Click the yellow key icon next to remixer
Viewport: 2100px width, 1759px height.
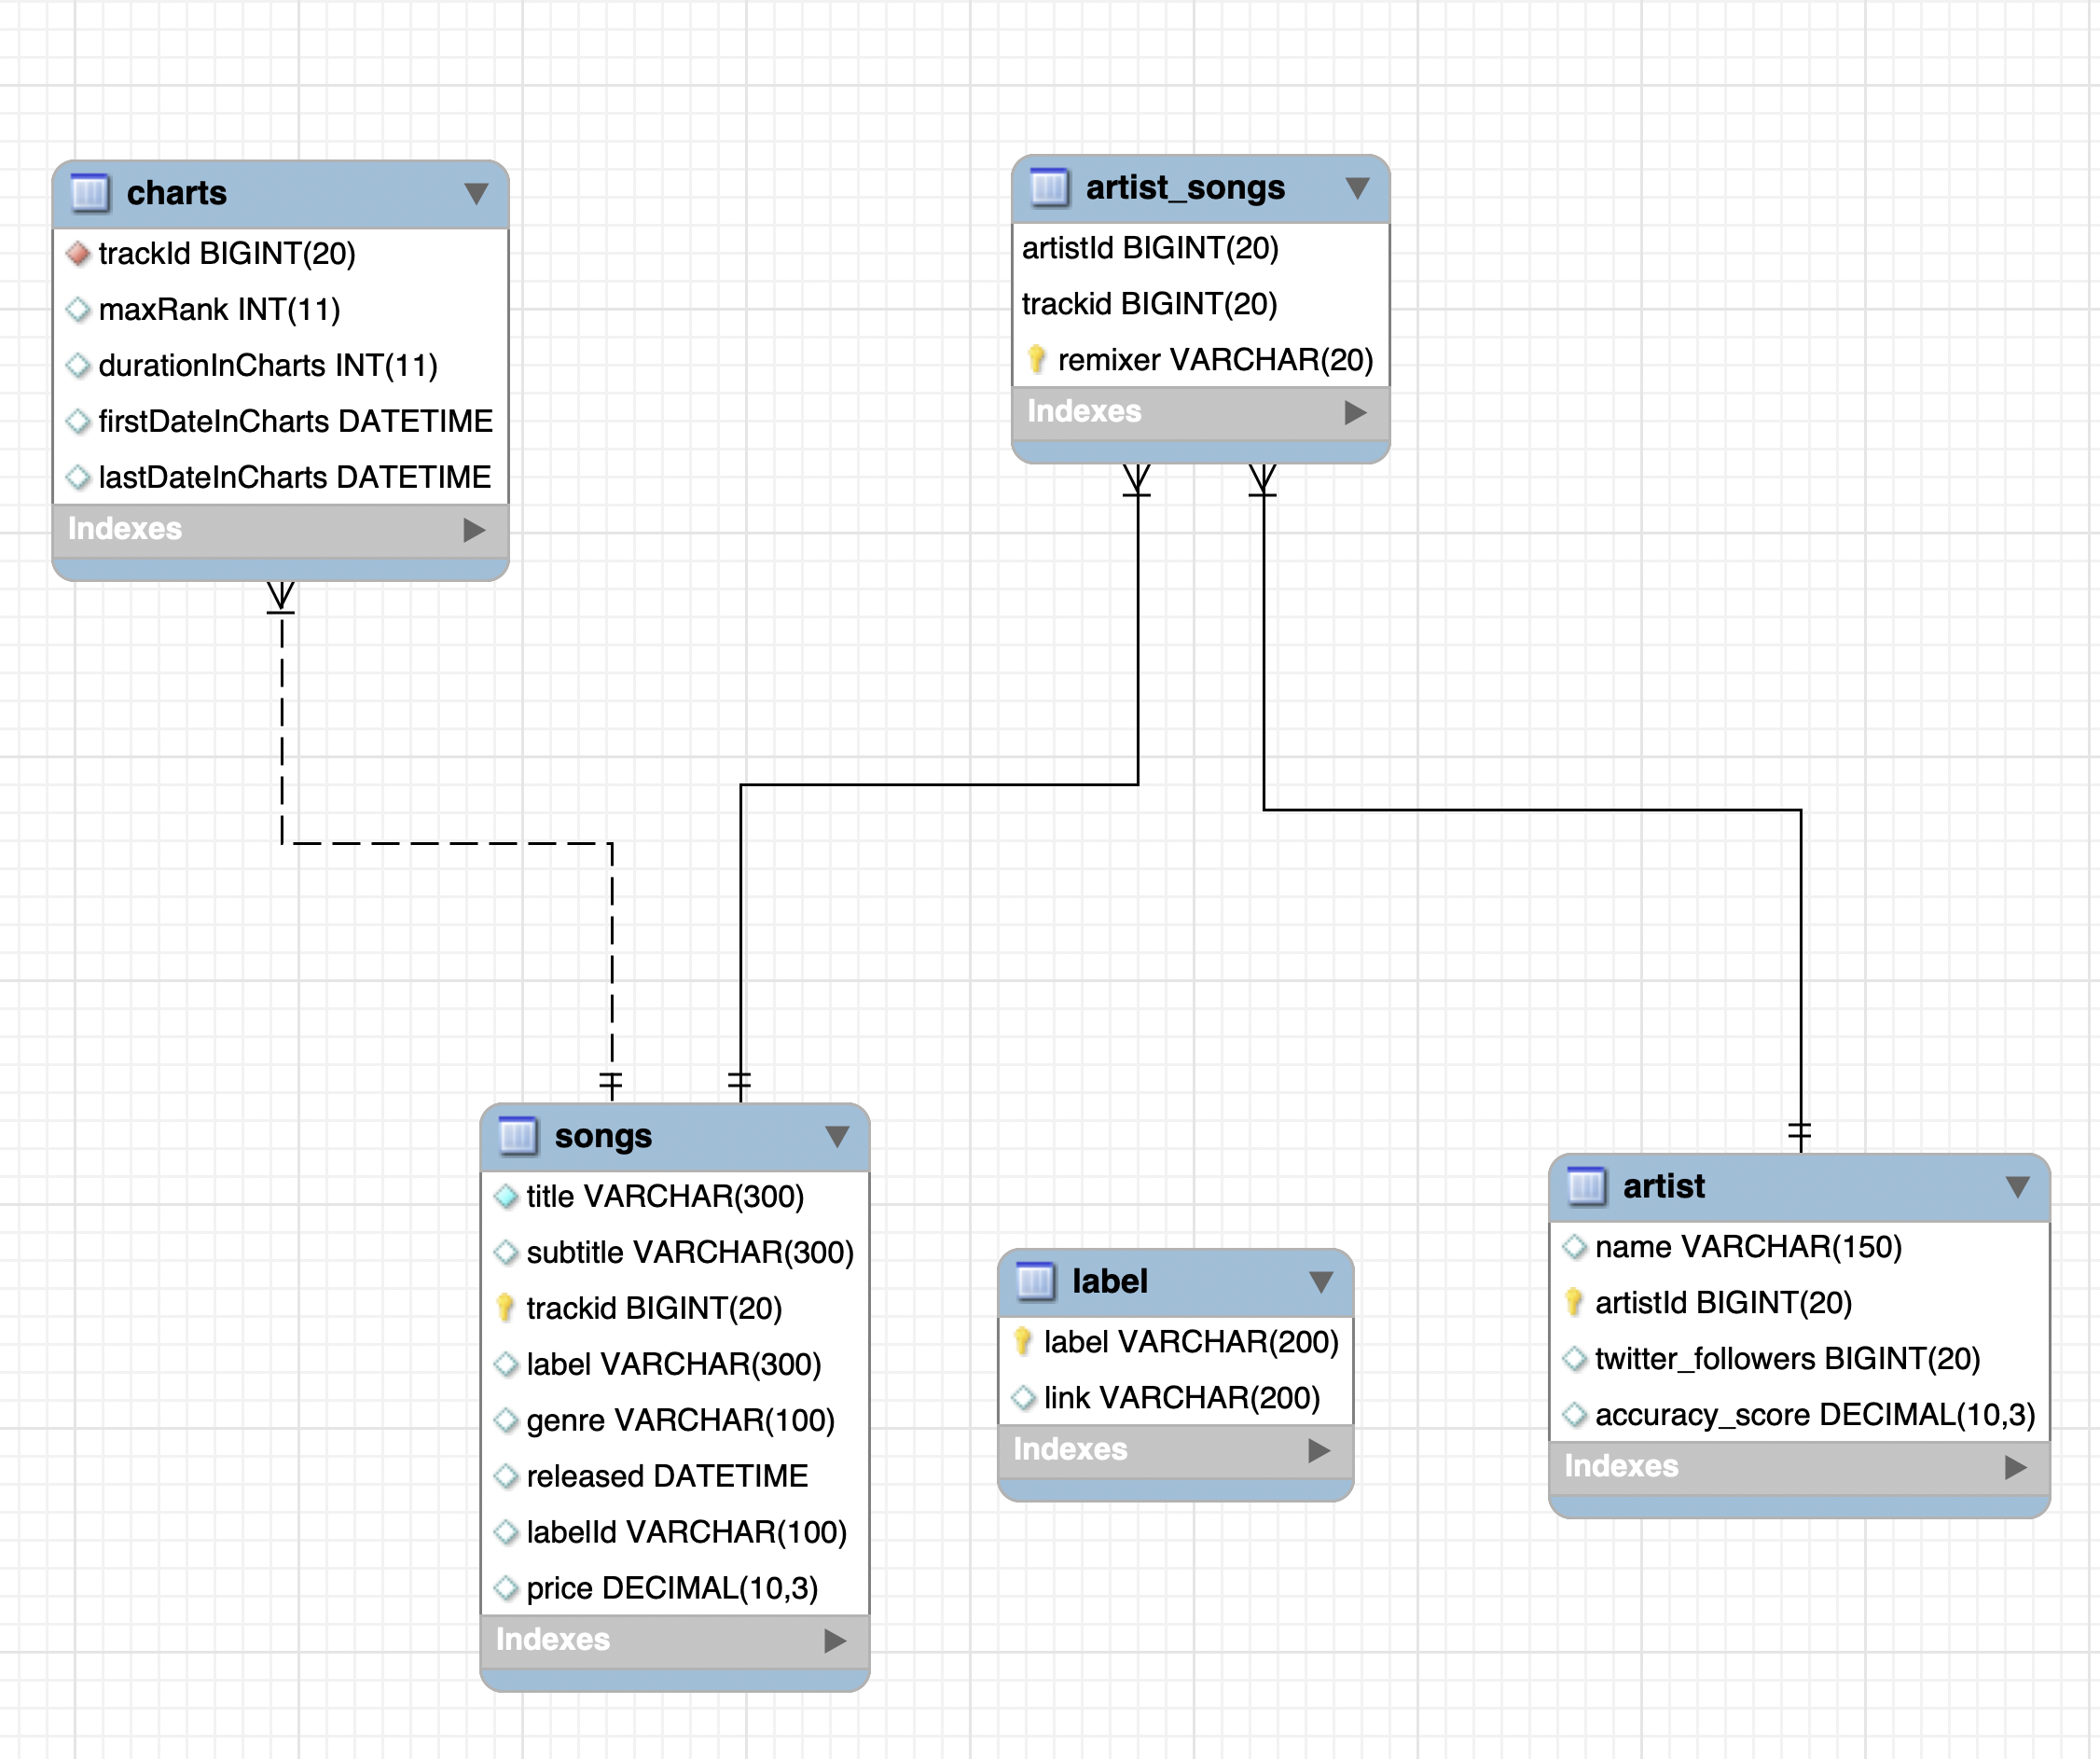pyautogui.click(x=1037, y=359)
